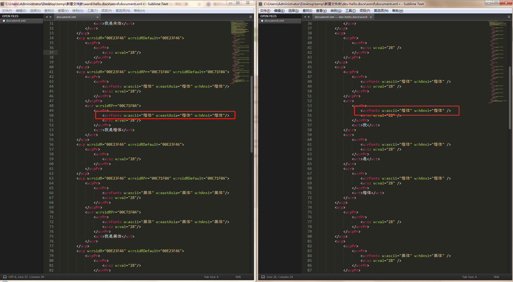513x282 pixels.
Task: Open 查看(V) menu in right Sublime window
Action: [321, 11]
